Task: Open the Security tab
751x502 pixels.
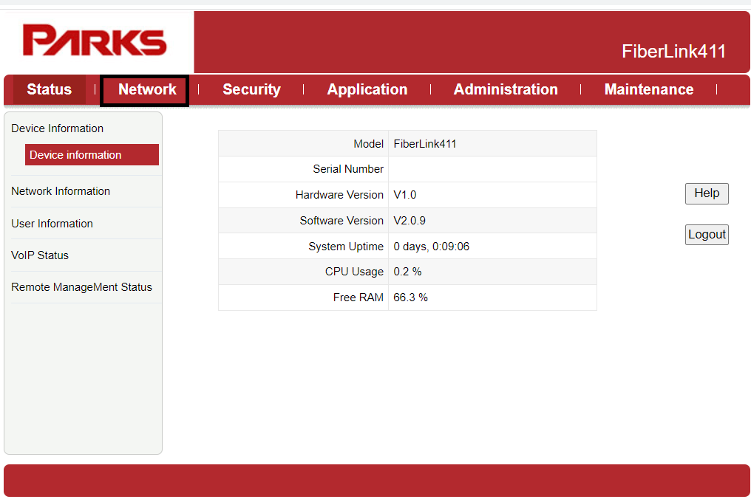Action: 251,89
